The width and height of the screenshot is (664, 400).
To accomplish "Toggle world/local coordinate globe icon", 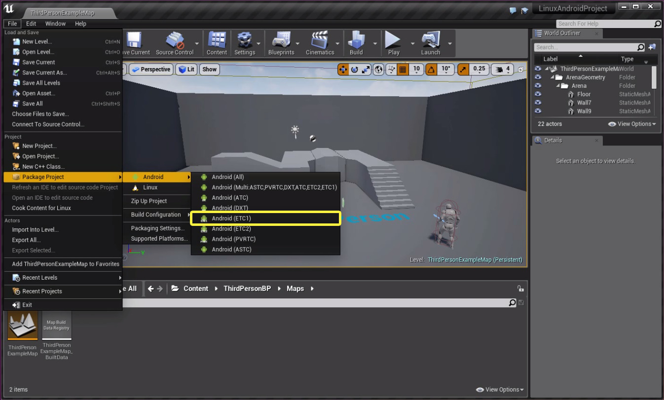I will pos(378,70).
